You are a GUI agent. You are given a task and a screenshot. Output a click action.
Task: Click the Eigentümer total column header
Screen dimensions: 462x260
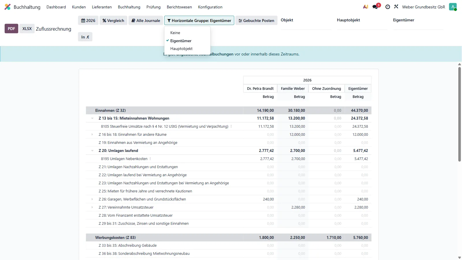358,88
